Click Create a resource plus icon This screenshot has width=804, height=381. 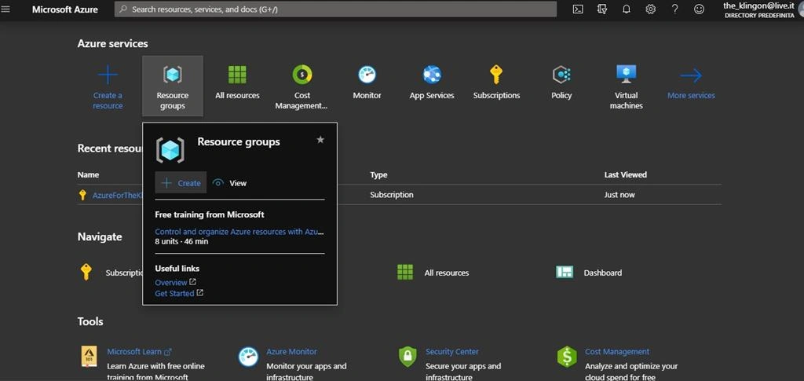coord(108,75)
